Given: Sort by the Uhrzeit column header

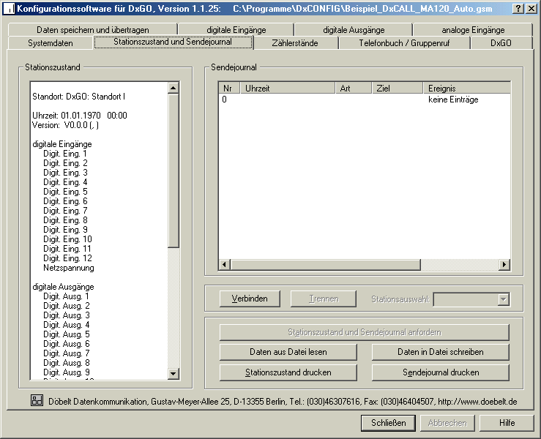Looking at the screenshot, I should 288,88.
